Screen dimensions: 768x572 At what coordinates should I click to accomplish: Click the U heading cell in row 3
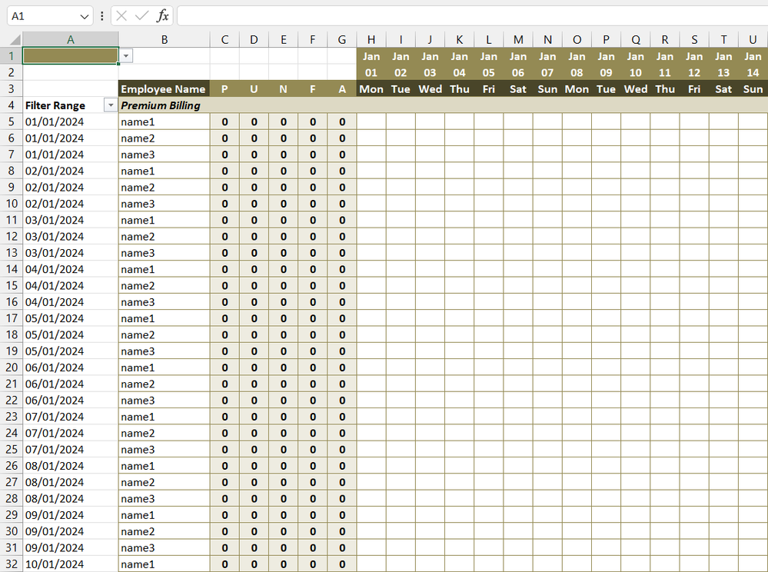pos(254,88)
